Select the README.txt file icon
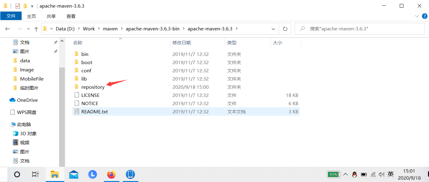This screenshot has height=182, width=429. [x=76, y=112]
